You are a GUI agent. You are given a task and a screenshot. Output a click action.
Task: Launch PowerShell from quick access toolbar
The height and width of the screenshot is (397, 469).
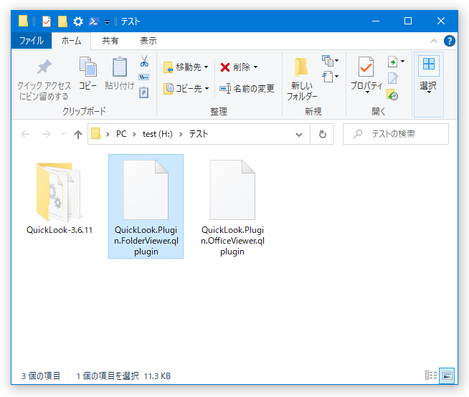pyautogui.click(x=94, y=21)
